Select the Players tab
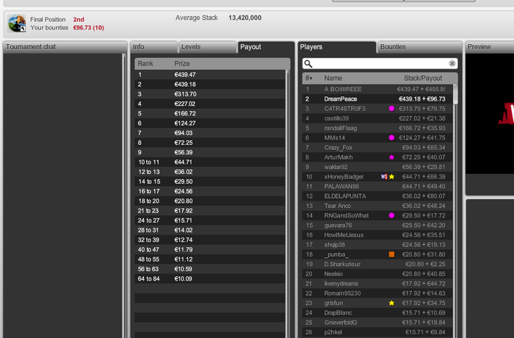Viewport: 514px width, 338px height. 337,47
